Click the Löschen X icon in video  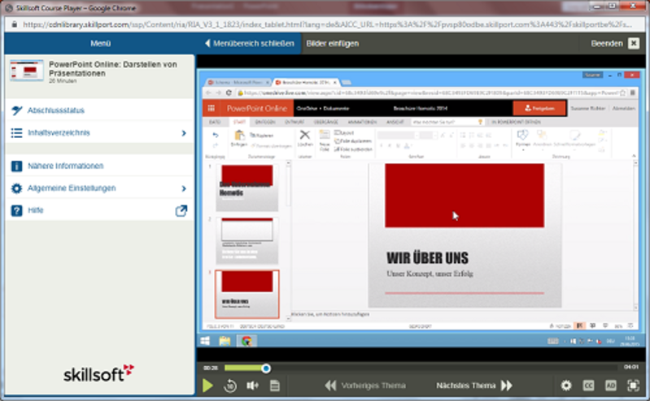[305, 135]
